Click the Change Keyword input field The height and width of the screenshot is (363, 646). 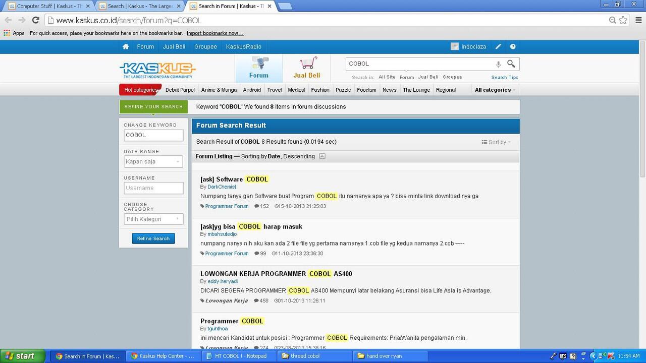153,135
